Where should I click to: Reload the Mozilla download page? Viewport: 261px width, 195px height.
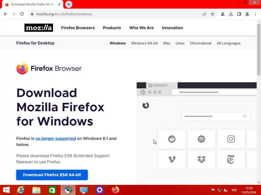pos(22,14)
